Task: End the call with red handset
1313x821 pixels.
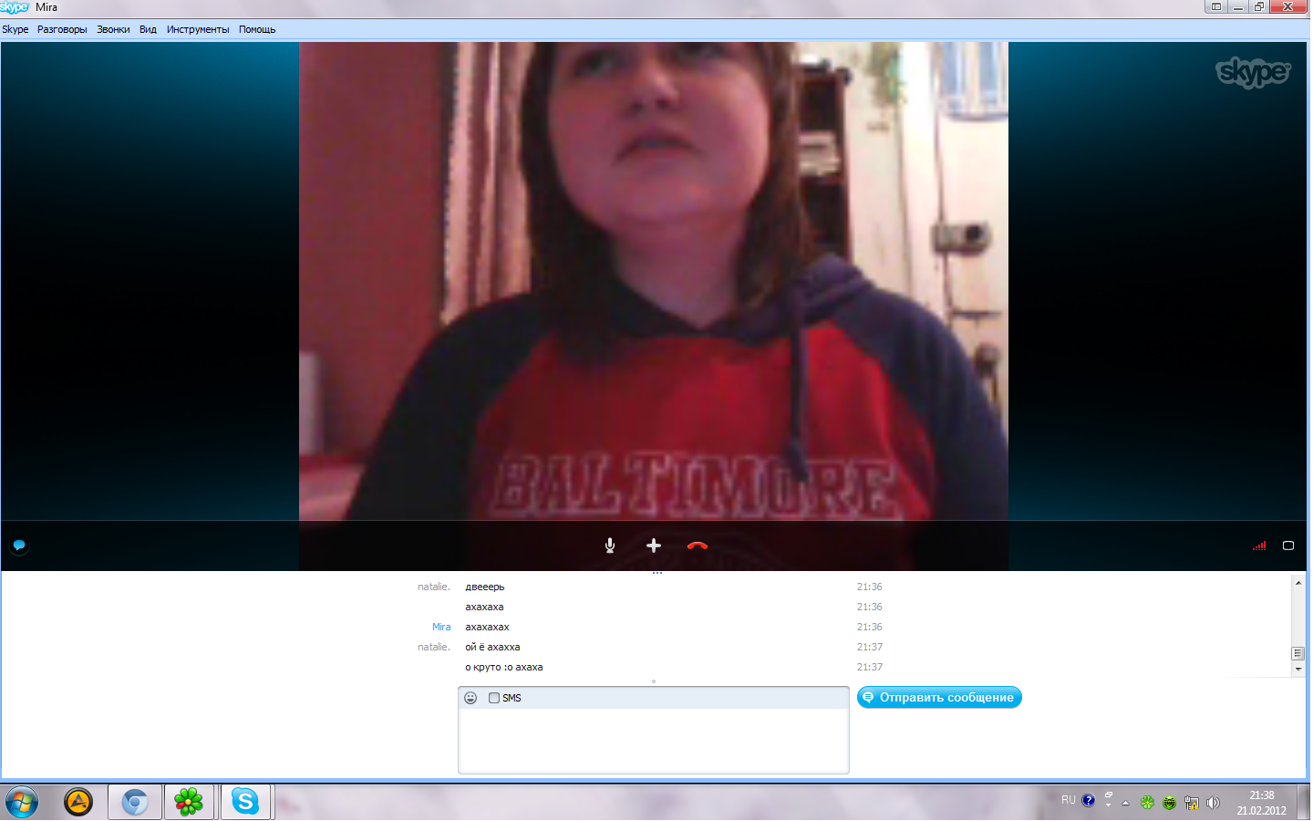Action: point(698,546)
